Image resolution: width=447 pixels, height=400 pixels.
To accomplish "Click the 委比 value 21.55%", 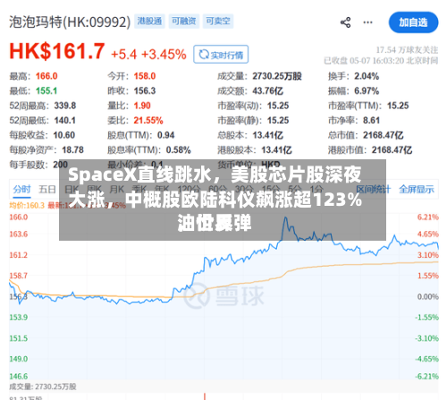I will (148, 120).
